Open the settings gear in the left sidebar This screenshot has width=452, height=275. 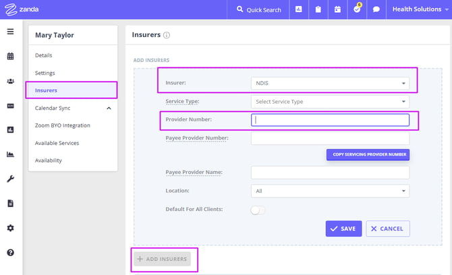10,228
